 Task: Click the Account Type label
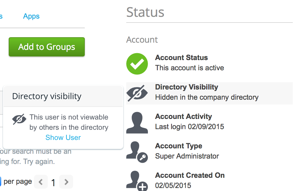pyautogui.click(x=179, y=146)
